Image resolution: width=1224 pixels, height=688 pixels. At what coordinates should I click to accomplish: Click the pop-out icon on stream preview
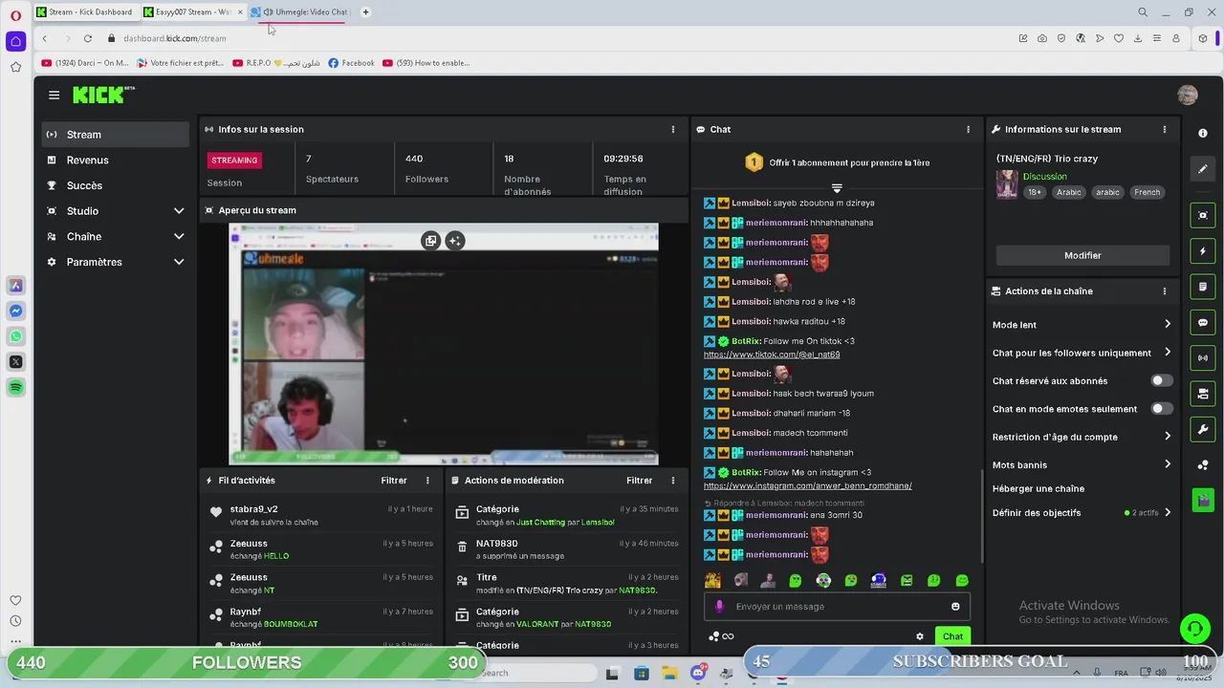tap(430, 241)
